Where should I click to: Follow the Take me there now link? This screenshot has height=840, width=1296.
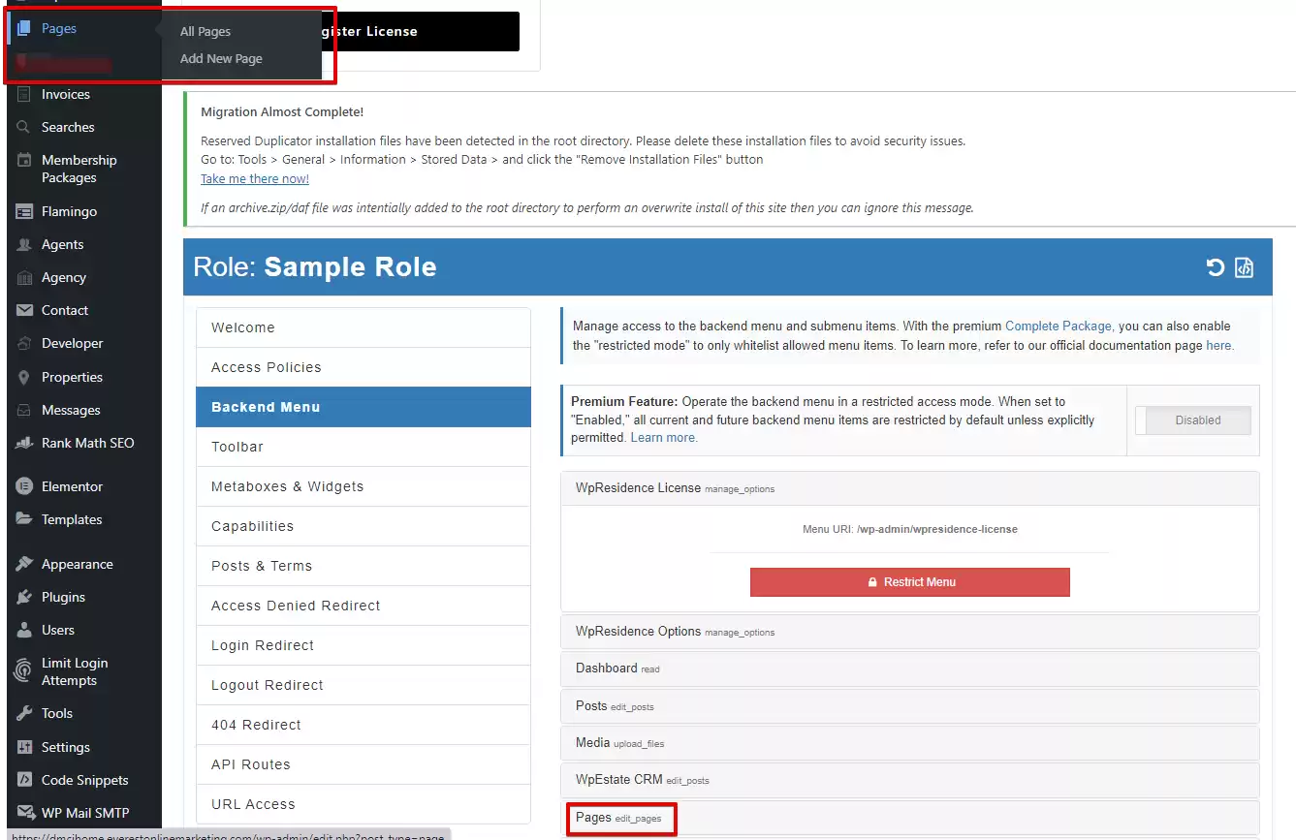point(254,178)
